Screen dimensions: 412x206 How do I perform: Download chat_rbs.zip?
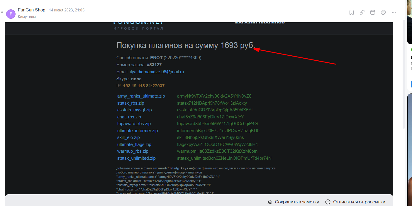129,117
